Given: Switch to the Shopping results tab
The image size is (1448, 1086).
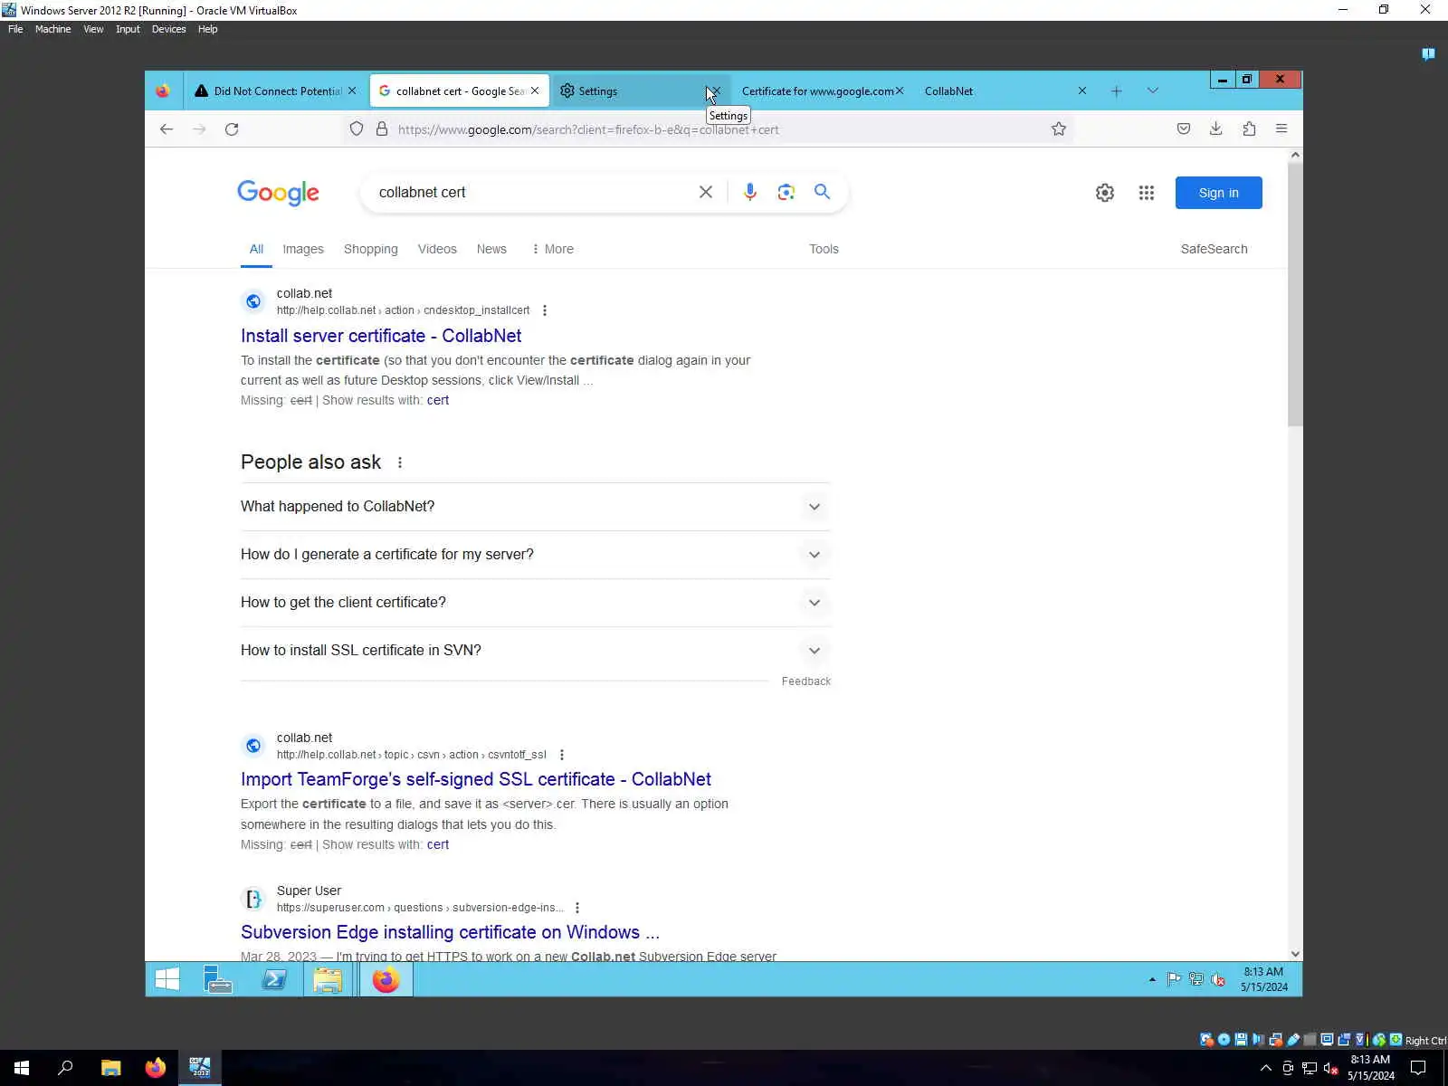Looking at the screenshot, I should 371,249.
